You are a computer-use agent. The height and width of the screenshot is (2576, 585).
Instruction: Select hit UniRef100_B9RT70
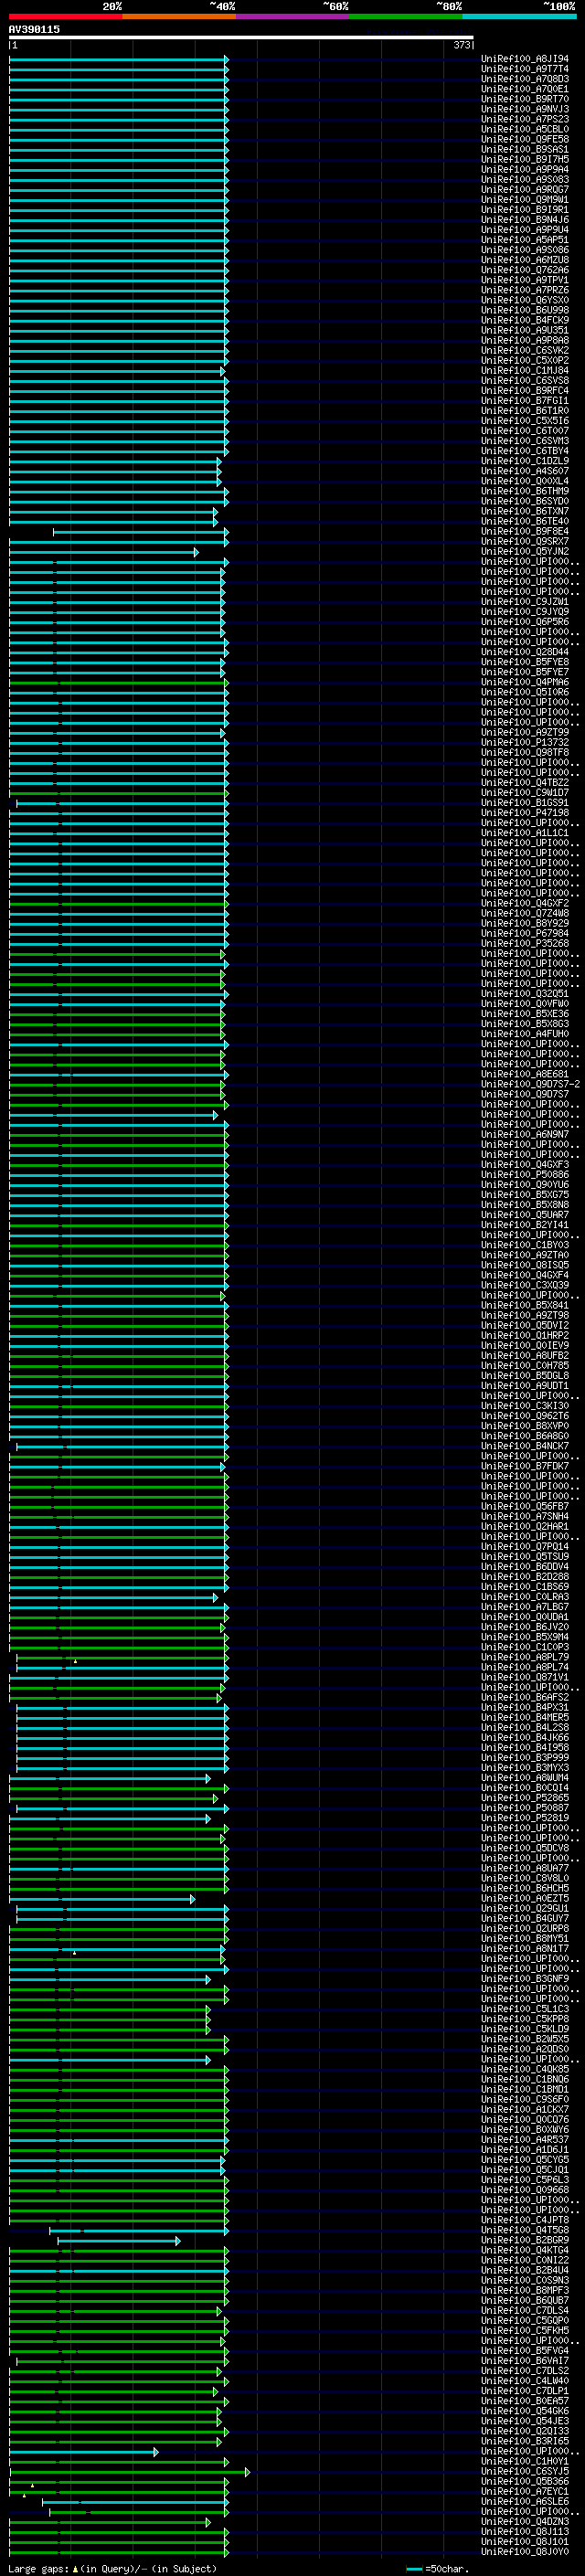tap(524, 99)
